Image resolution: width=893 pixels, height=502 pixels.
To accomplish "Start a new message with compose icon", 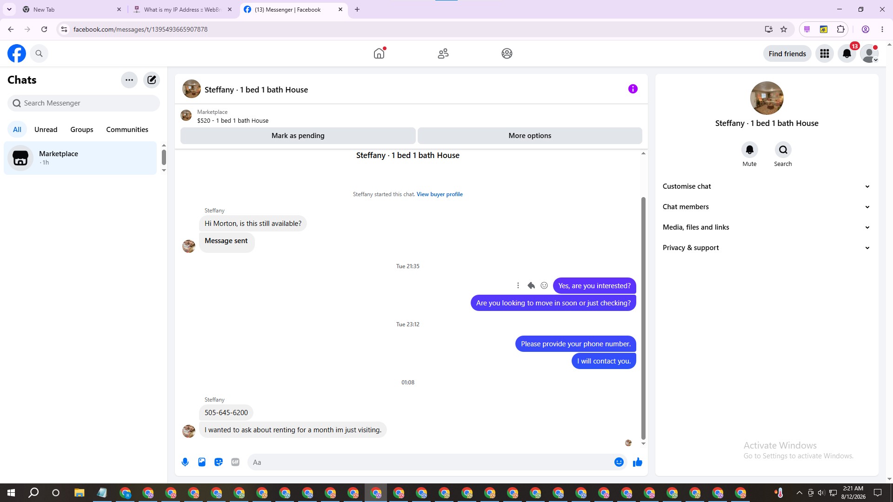I will (x=152, y=80).
